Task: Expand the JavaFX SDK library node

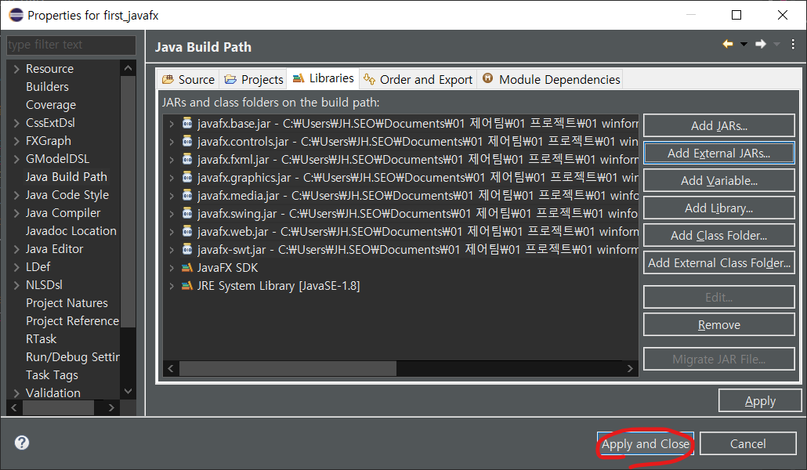Action: tap(172, 268)
